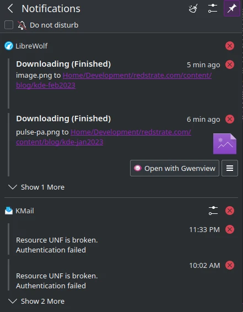Click the pulse-pa.png image thumbnail
The image size is (243, 312).
click(x=225, y=144)
